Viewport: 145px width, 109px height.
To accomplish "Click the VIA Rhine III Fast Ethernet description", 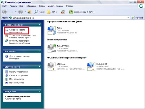I will pyautogui.click(x=71, y=69).
